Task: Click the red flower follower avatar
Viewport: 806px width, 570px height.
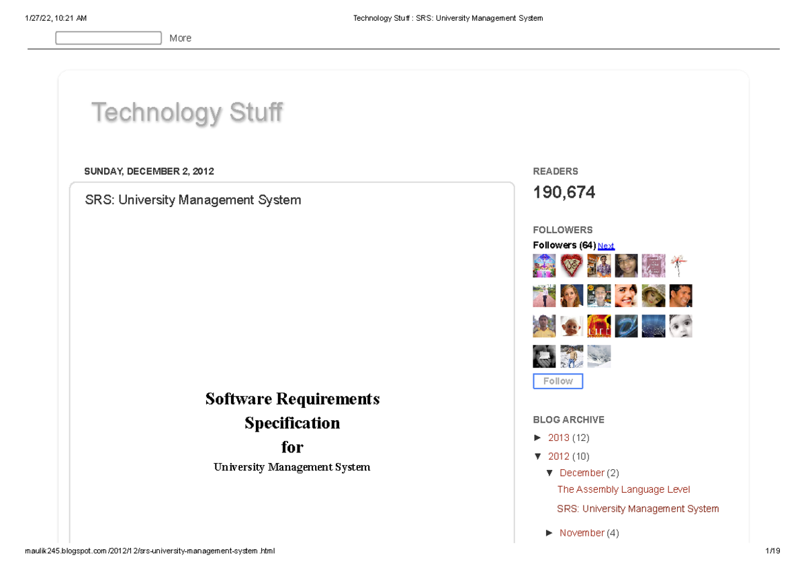Action: (x=680, y=266)
